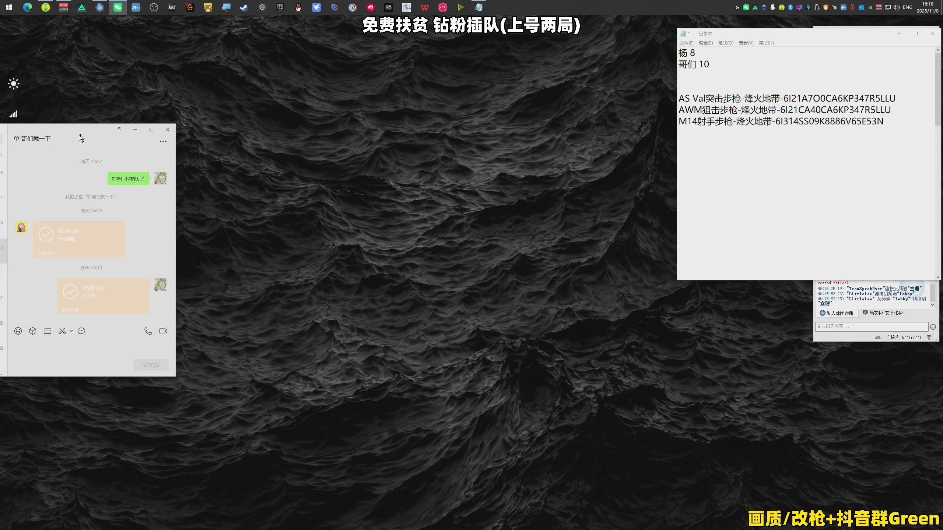Pin the WeChat chat window on top
This screenshot has height=530, width=943.
119,130
